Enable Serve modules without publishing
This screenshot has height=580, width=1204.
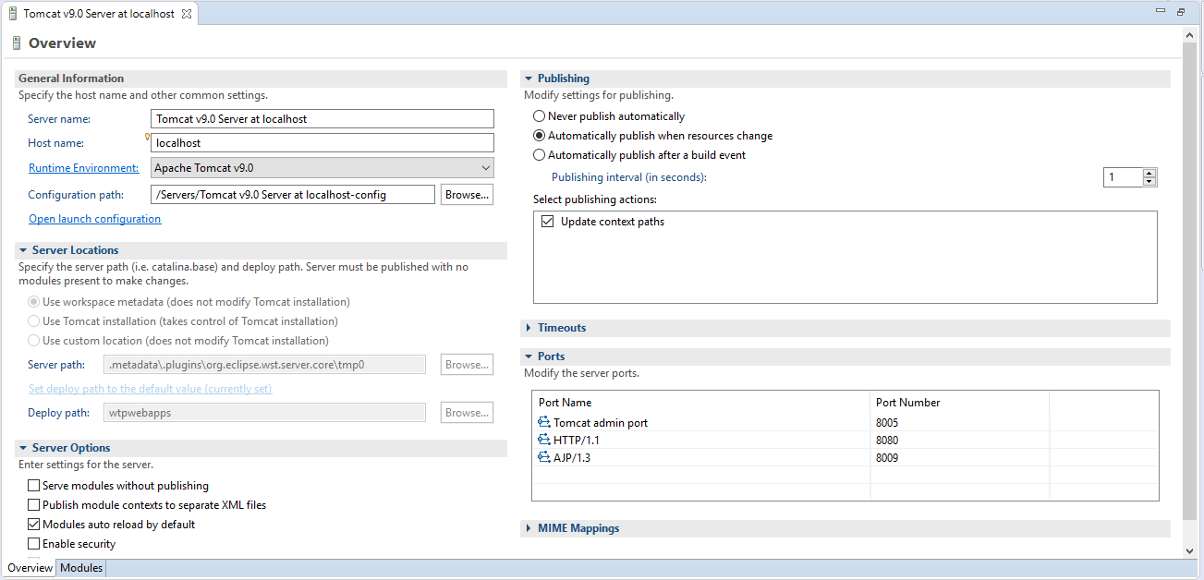click(34, 486)
